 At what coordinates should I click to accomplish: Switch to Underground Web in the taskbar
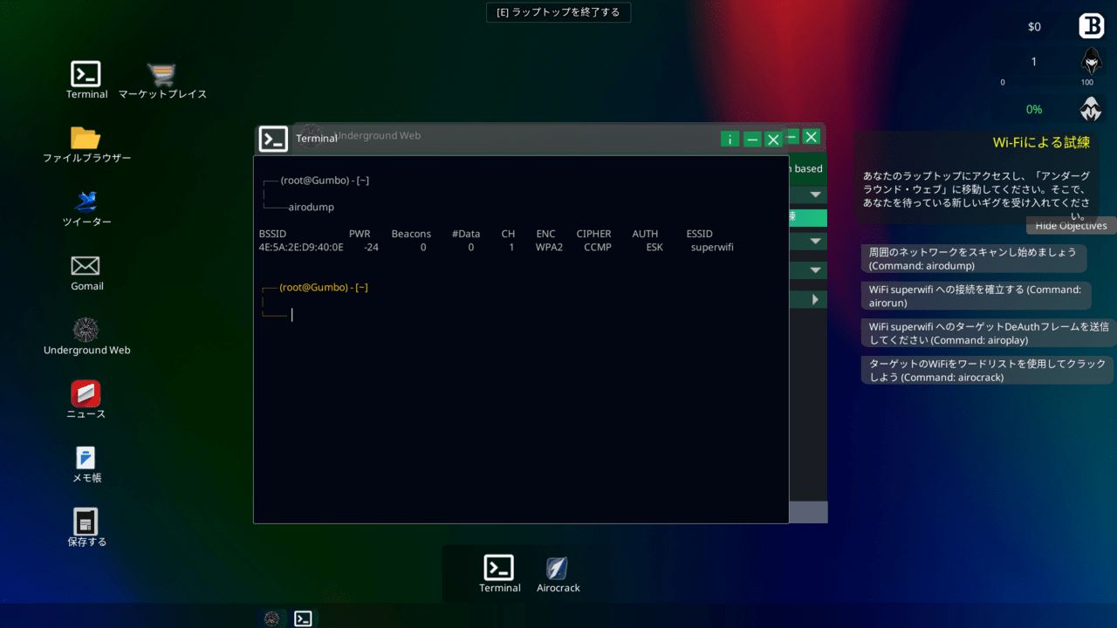pyautogui.click(x=271, y=618)
